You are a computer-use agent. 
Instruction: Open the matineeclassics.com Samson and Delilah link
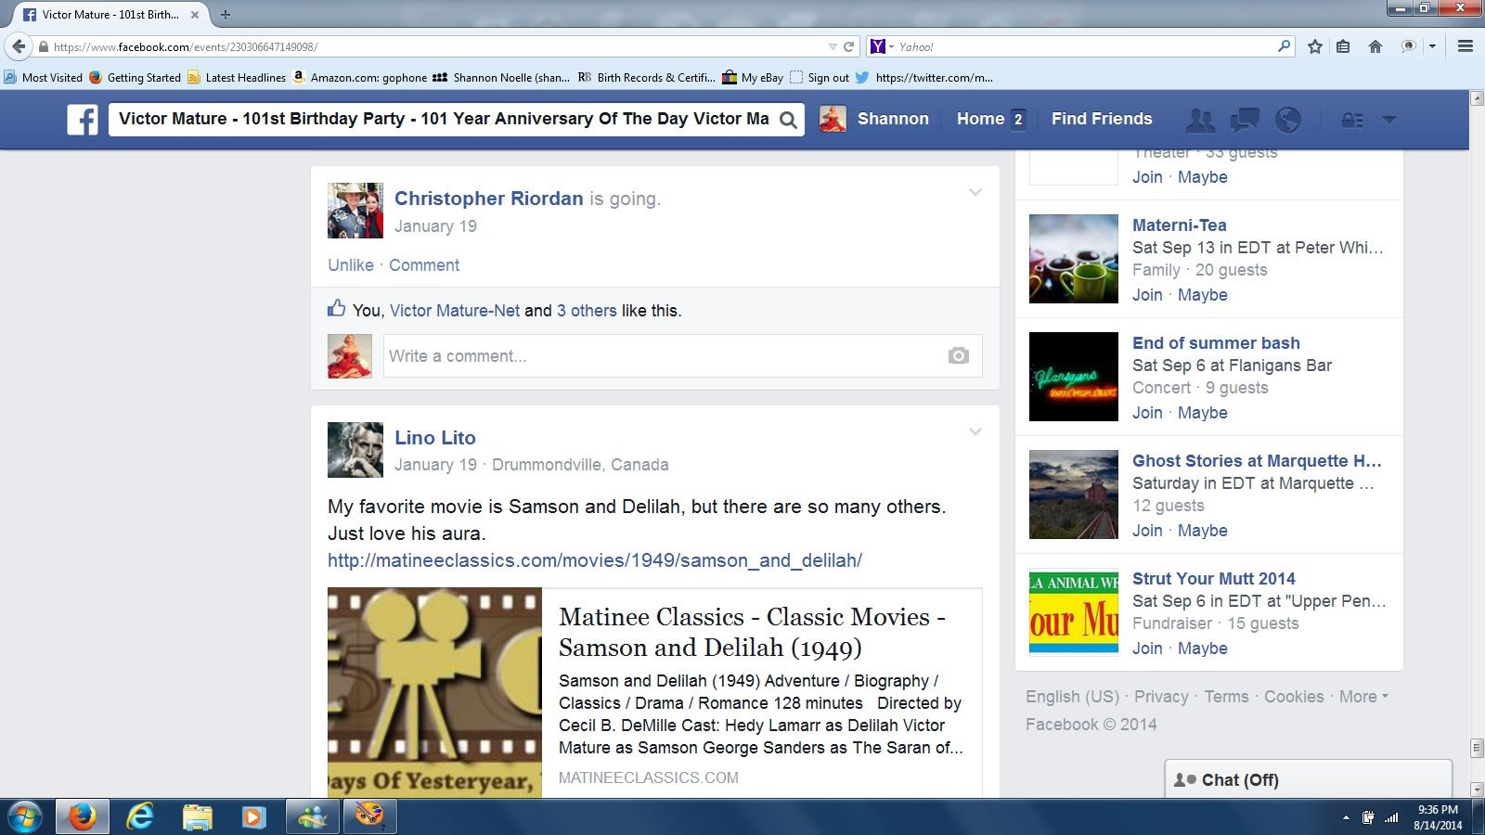[595, 560]
